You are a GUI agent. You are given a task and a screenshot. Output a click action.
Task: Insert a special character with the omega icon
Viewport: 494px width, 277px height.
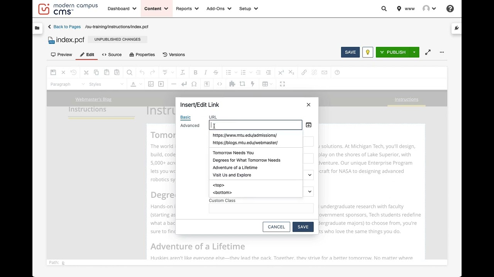pos(194,84)
